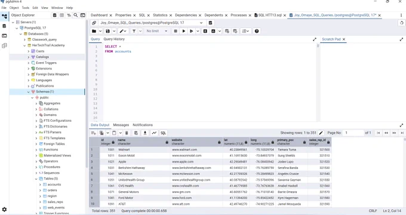The width and height of the screenshot is (406, 215).
Task: Click the Open File folder icon
Action: coord(94,31)
